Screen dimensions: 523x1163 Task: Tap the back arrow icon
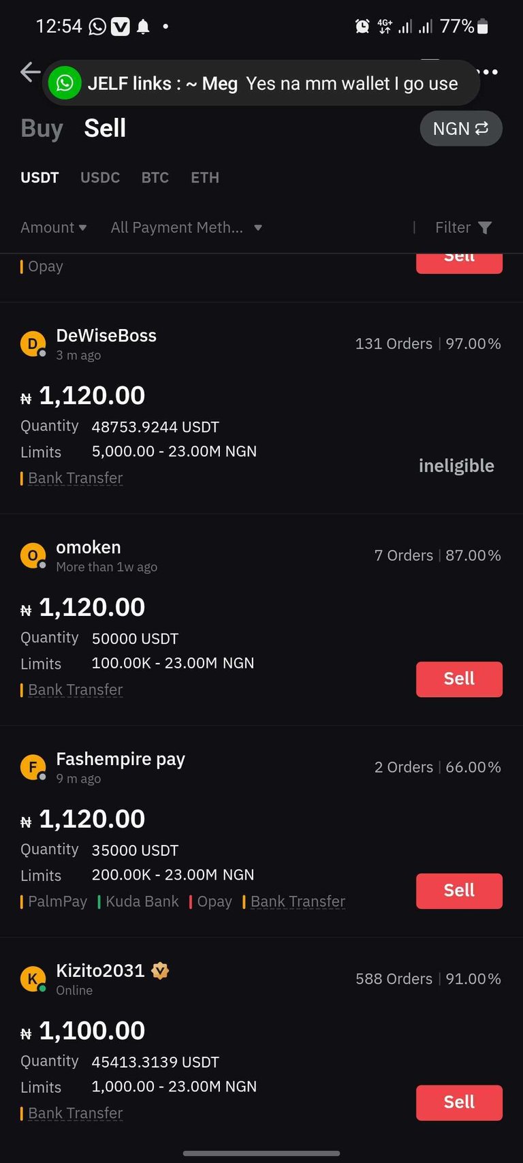point(30,72)
